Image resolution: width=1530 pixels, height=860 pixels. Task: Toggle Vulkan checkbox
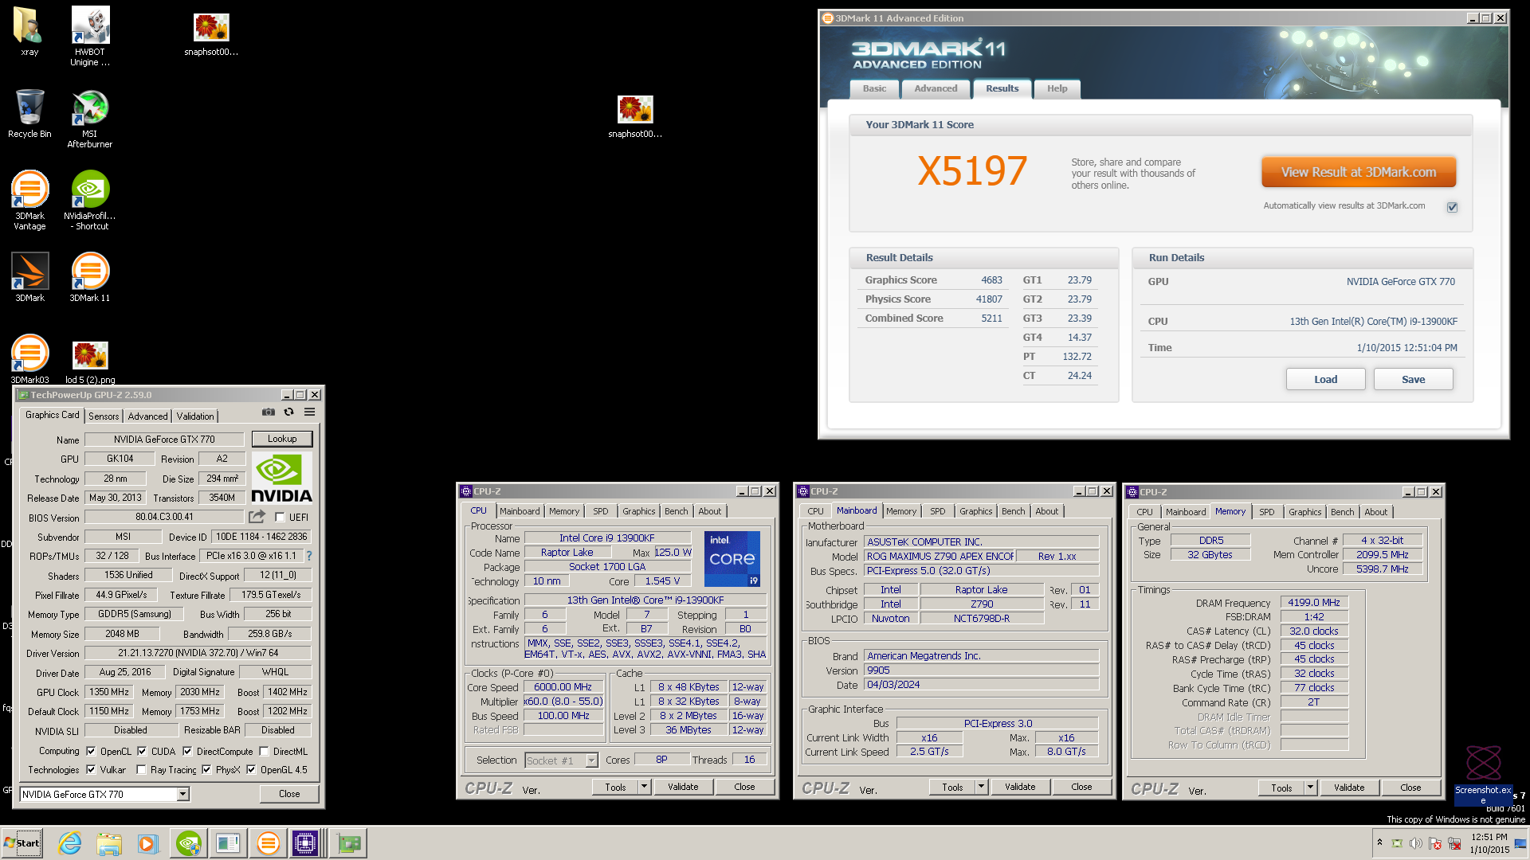91,769
